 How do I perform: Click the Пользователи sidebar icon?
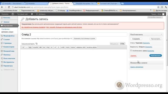click(2, 58)
